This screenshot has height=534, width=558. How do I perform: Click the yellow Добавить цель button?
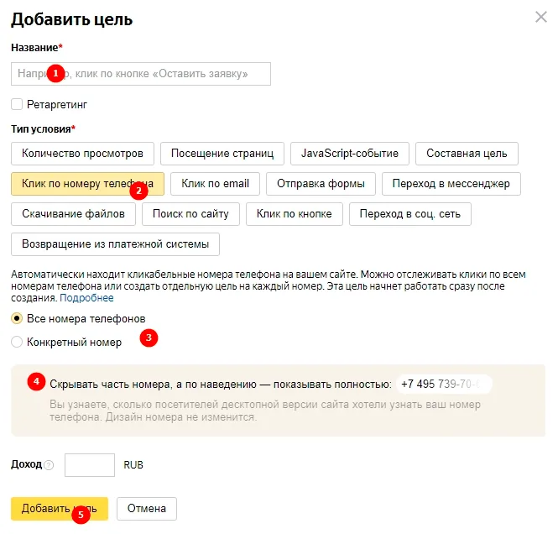(x=60, y=508)
